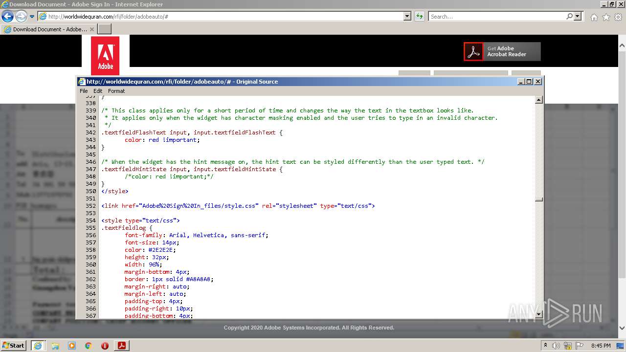Viewport: 626px width, 352px height.
Task: Open Windows Explorer folder taskbar icon
Action: pyautogui.click(x=55, y=345)
